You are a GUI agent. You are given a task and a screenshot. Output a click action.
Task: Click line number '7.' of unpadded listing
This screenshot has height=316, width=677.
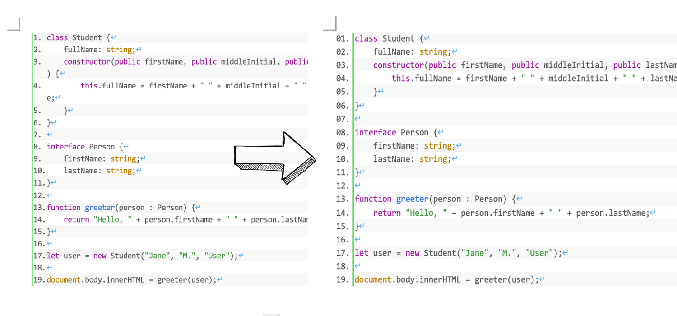point(37,135)
